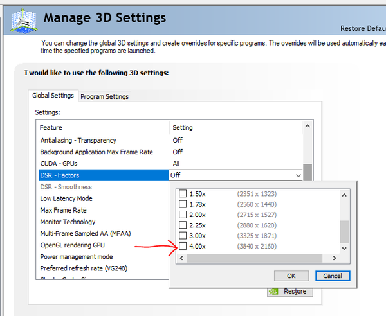Image resolution: width=386 pixels, height=316 pixels.
Task: Select the Monitor Technology row
Action: click(x=104, y=222)
